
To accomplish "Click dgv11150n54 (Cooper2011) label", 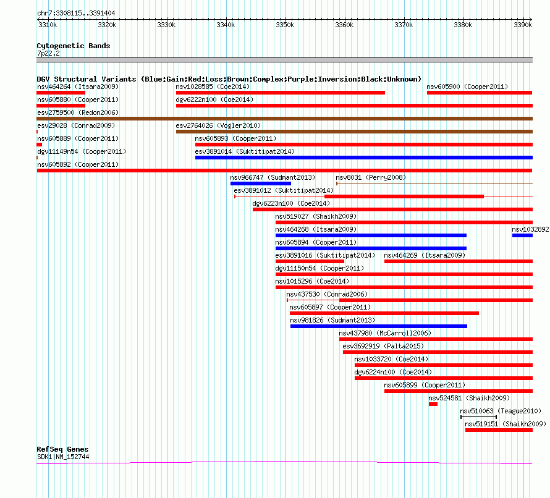I will (319, 268).
